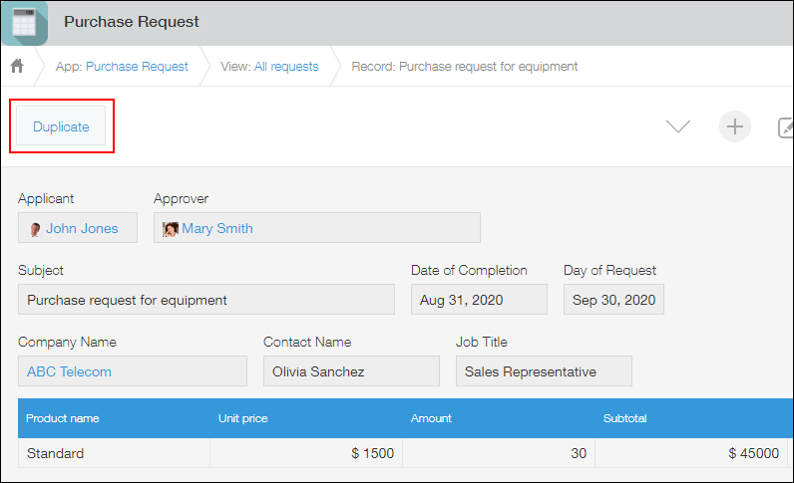Select the Sales Representative job title field

point(544,371)
